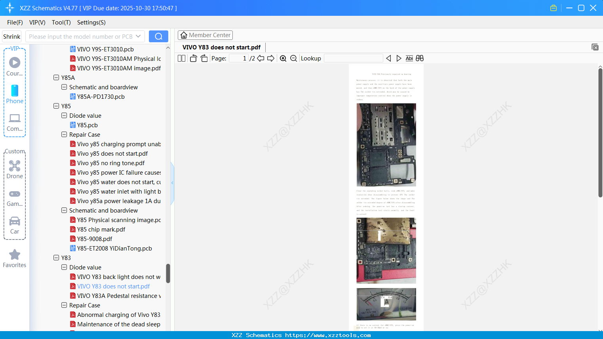Open the Computer category in the sidebar

coord(15,122)
